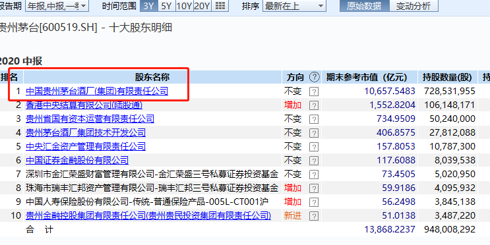Switch time range to 5Y
The image size is (490, 245).
coord(166,6)
